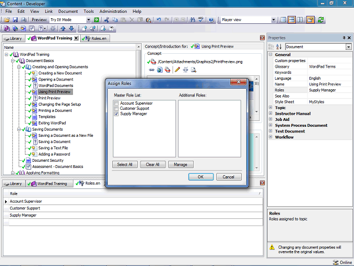Click the green Start Preview arrow button
The image size is (354, 266).
(96, 20)
